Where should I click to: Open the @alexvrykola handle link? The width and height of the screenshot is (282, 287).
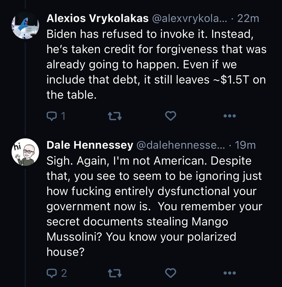click(189, 19)
